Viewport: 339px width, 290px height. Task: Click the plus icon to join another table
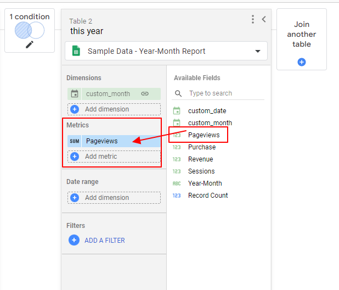[301, 62]
